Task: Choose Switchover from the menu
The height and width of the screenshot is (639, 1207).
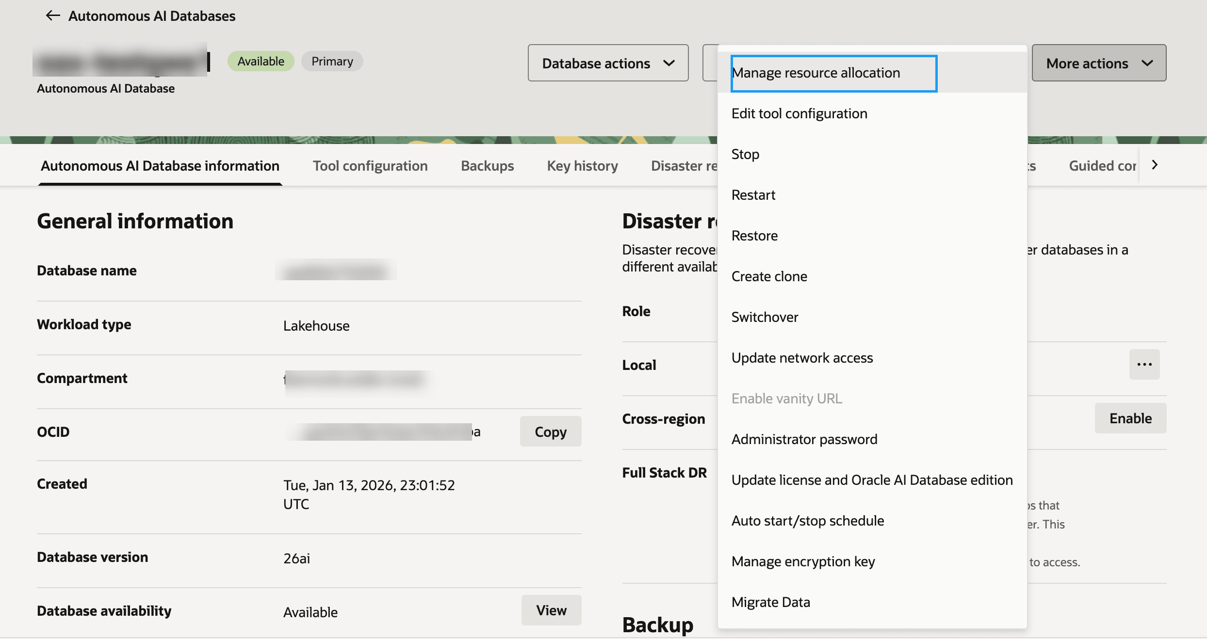Action: click(765, 317)
